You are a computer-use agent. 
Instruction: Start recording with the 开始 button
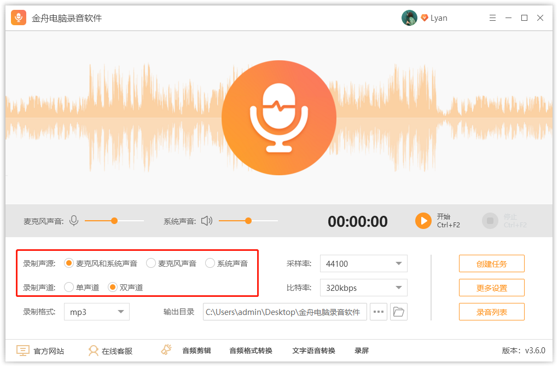pyautogui.click(x=422, y=221)
